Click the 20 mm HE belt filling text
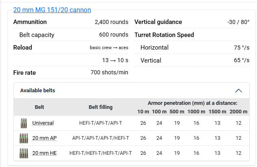This screenshot has height=167, width=257. point(101,153)
